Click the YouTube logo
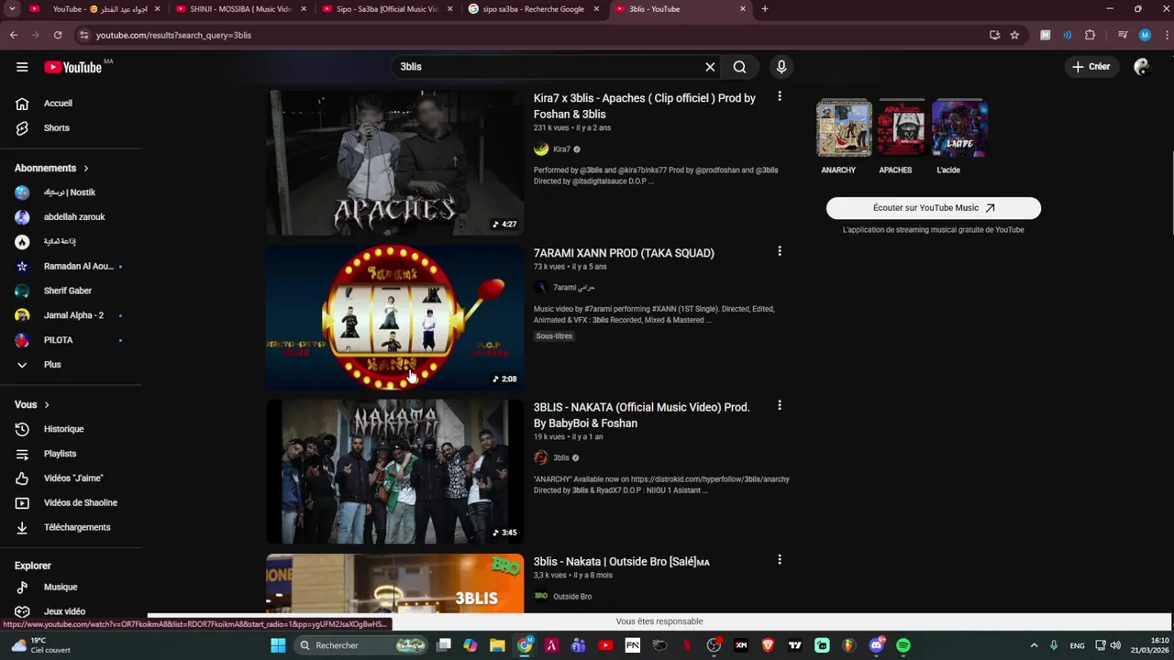This screenshot has width=1174, height=660. [73, 67]
